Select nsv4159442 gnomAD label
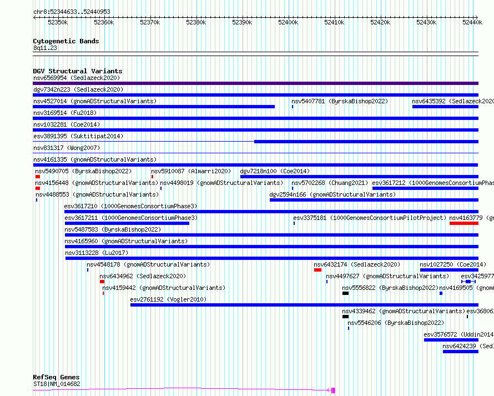494x396 pixels. pos(164,288)
